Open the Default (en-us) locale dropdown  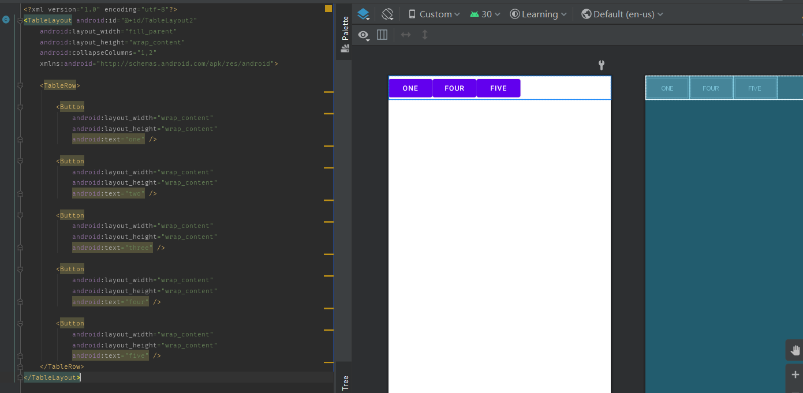[622, 13]
